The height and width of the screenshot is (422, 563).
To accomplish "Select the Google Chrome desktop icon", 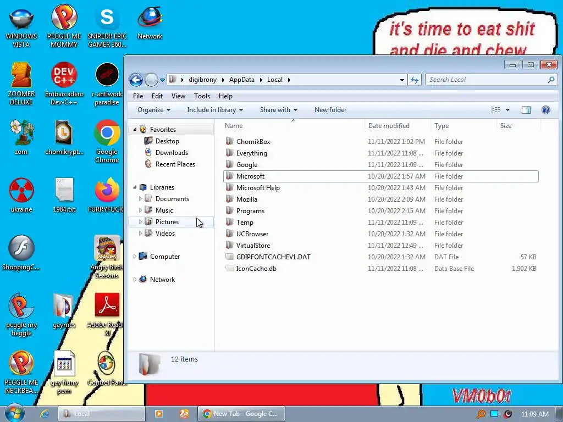I will [x=107, y=141].
